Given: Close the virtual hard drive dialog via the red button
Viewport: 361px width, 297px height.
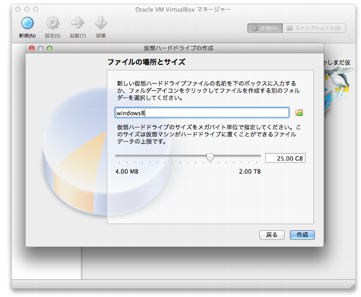Looking at the screenshot, I should coord(32,48).
